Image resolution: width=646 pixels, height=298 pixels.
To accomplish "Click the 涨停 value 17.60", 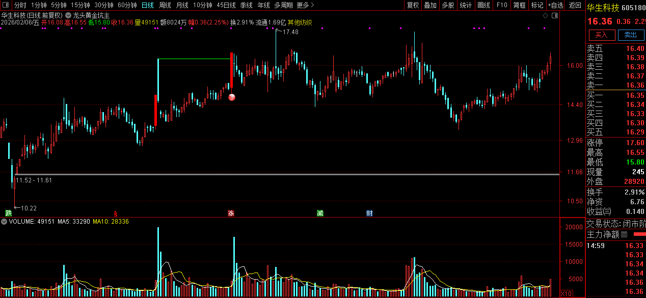I will pos(635,143).
